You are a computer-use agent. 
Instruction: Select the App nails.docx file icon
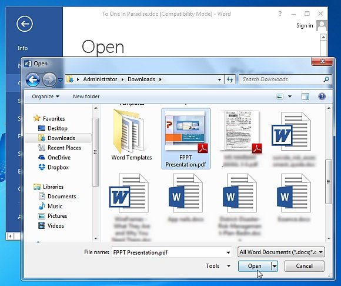tap(186, 193)
